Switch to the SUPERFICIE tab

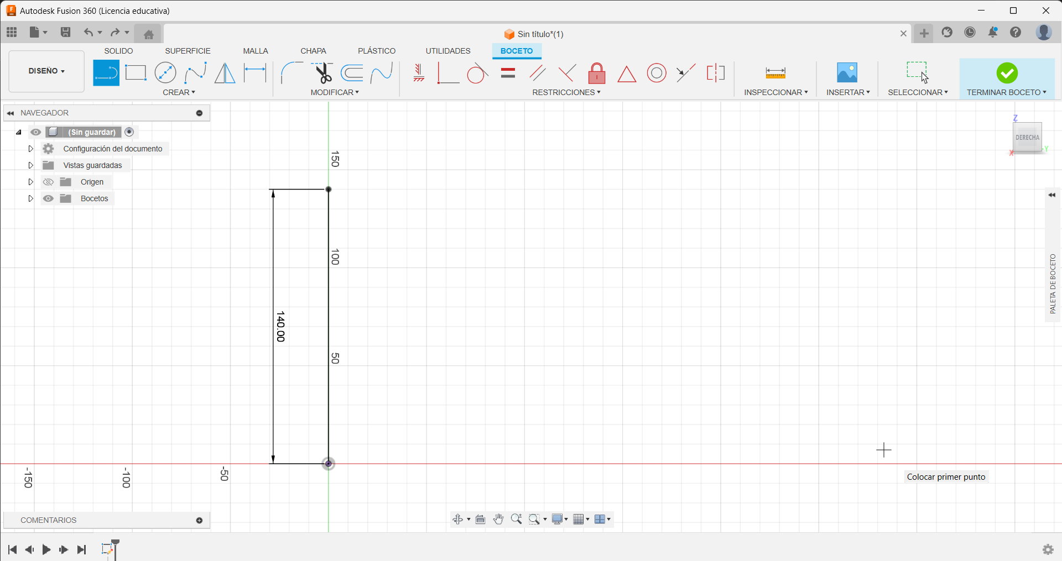pos(188,51)
